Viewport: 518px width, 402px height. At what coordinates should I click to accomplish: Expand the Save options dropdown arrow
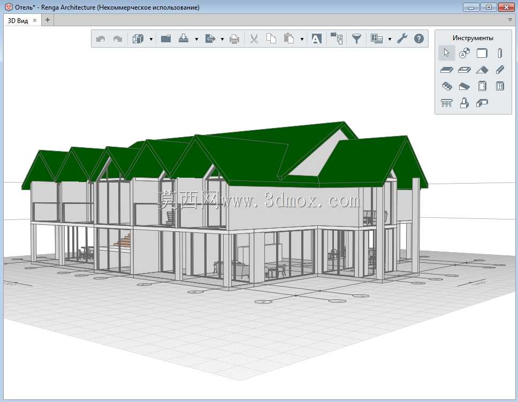pyautogui.click(x=196, y=39)
